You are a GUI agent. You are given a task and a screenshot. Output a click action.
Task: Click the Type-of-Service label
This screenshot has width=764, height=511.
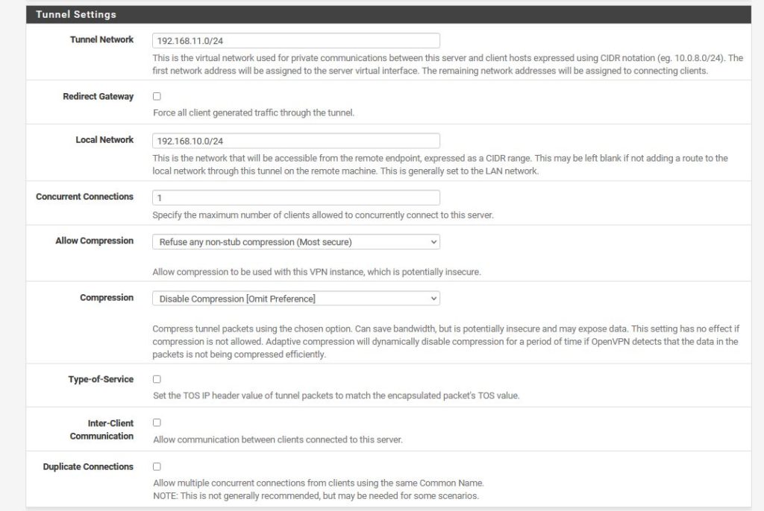(101, 379)
